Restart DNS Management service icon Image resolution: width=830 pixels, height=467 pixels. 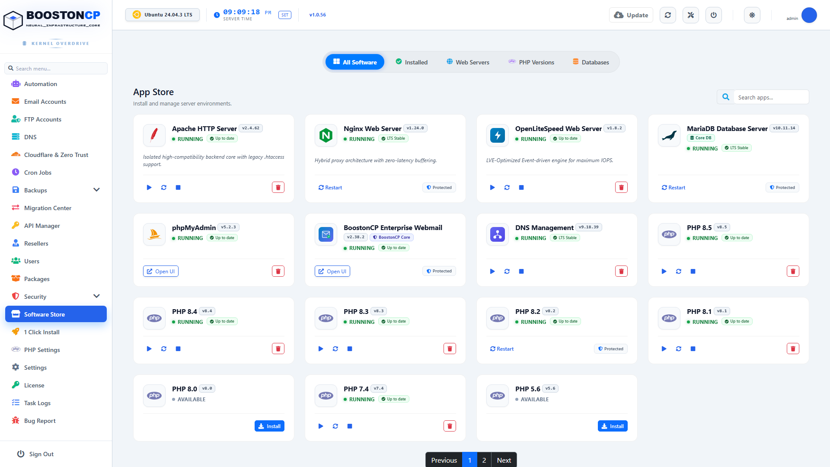507,271
